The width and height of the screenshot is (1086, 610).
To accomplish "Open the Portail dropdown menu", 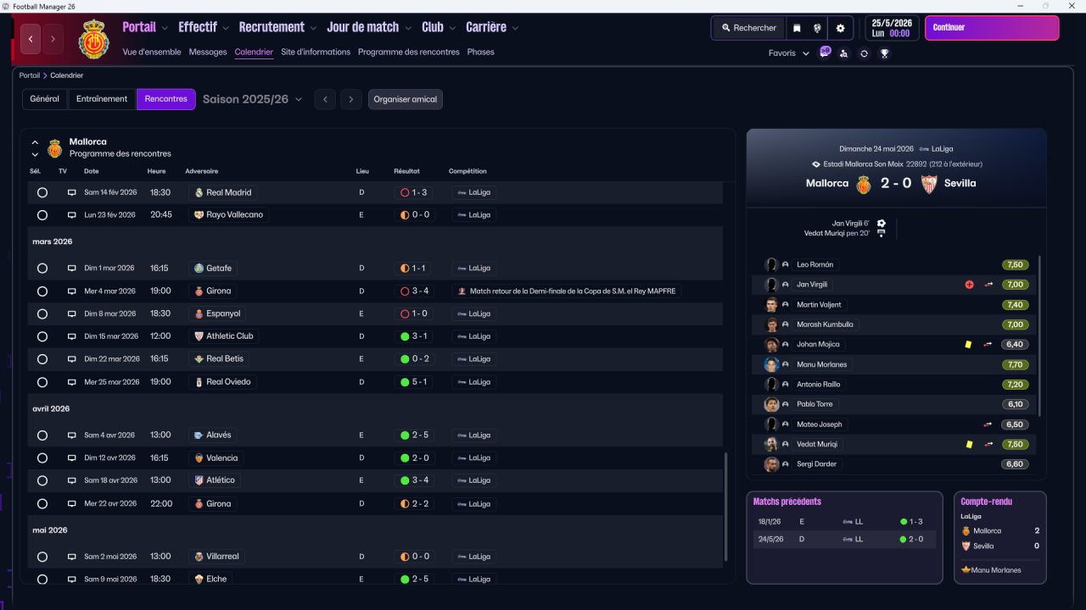I will (x=145, y=27).
